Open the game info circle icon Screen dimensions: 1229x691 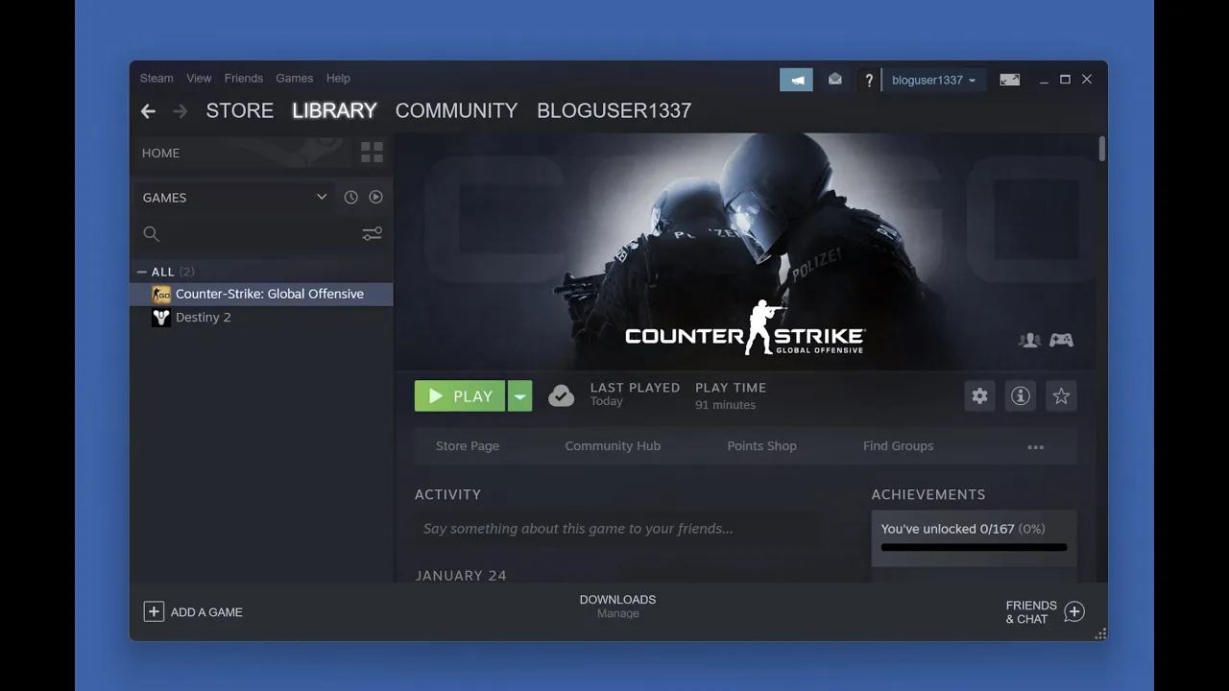(1021, 395)
